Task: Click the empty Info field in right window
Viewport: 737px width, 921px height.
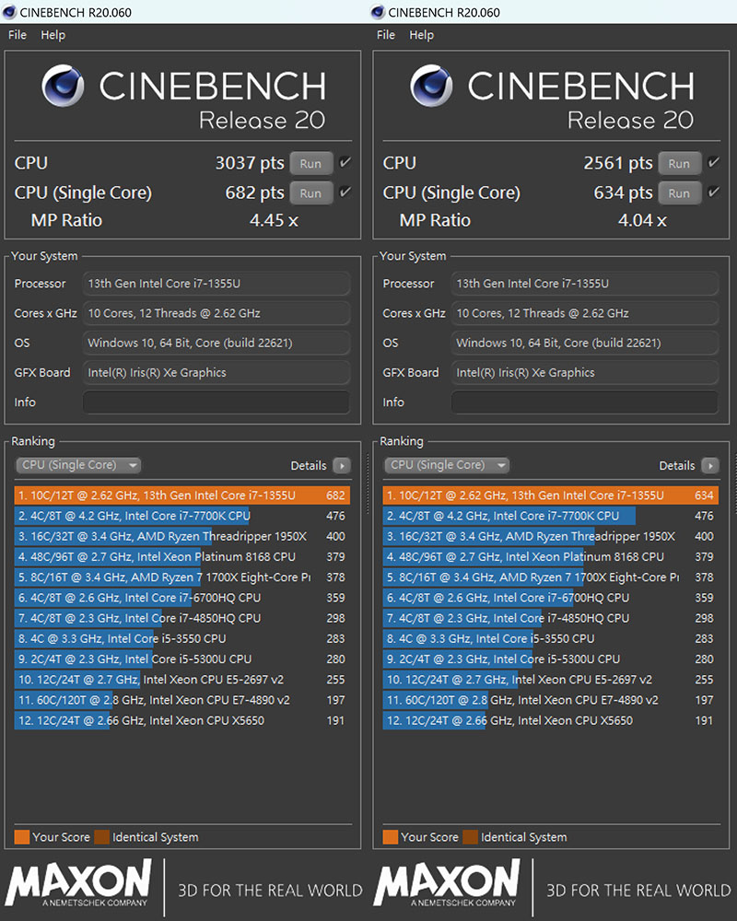Action: [x=585, y=402]
